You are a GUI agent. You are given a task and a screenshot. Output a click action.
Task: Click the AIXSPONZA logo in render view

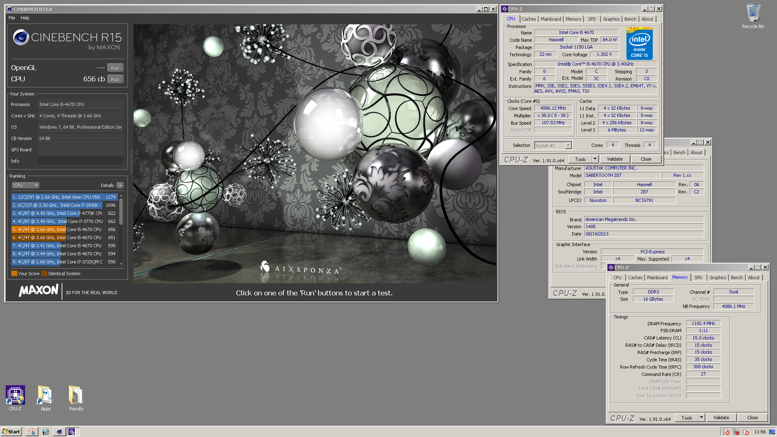[x=301, y=267]
